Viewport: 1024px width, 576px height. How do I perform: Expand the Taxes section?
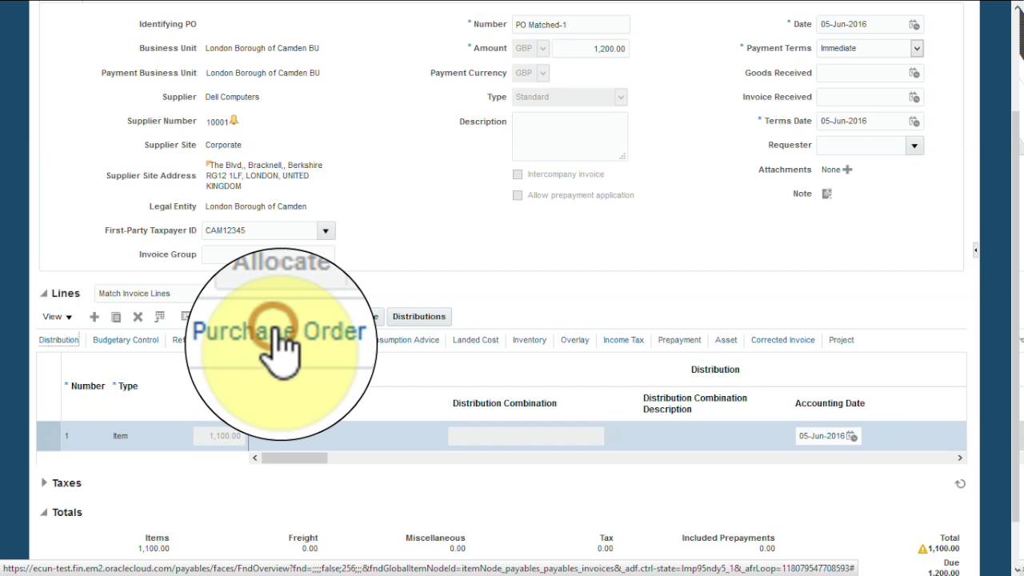tap(44, 483)
